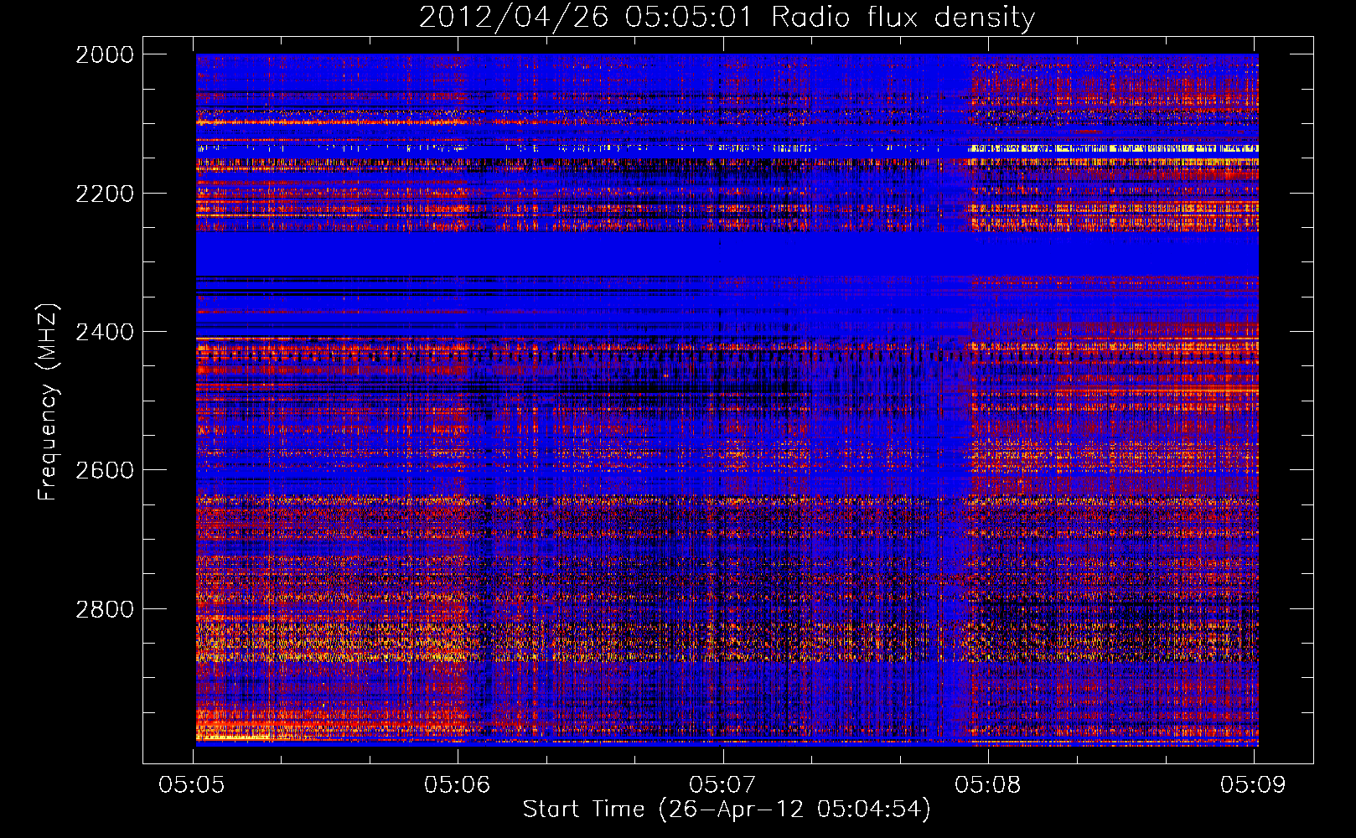Viewport: 1356px width, 838px height.
Task: Click the '2200' frequency axis label
Action: [105, 194]
